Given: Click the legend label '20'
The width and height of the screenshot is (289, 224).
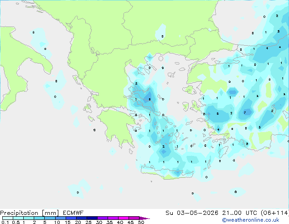Looking at the screenshot, I should pyautogui.click(x=78, y=222).
